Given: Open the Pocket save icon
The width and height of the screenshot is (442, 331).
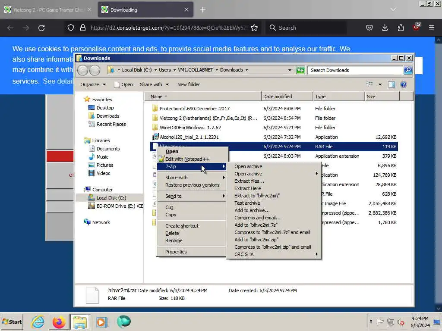Looking at the screenshot, I should coord(369,28).
